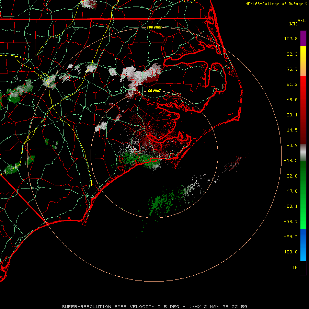Pick the purple segment of the color bar
The height and width of the screenshot is (309, 309).
coord(303,38)
